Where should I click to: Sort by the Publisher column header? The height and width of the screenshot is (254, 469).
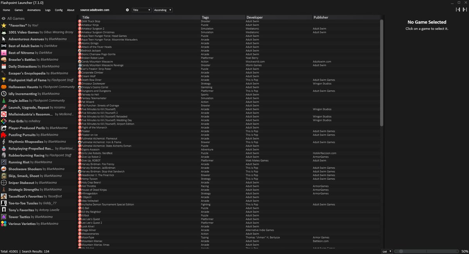point(346,17)
